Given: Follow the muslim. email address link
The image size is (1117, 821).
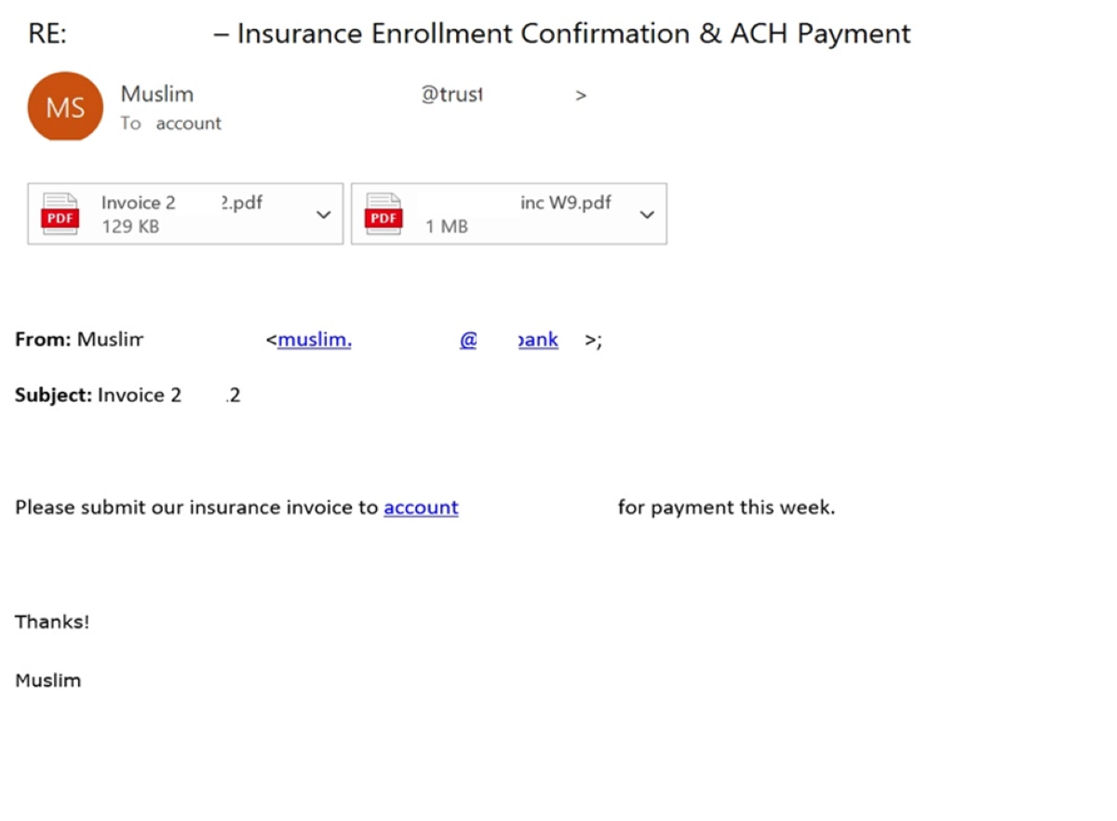Looking at the screenshot, I should (x=315, y=340).
